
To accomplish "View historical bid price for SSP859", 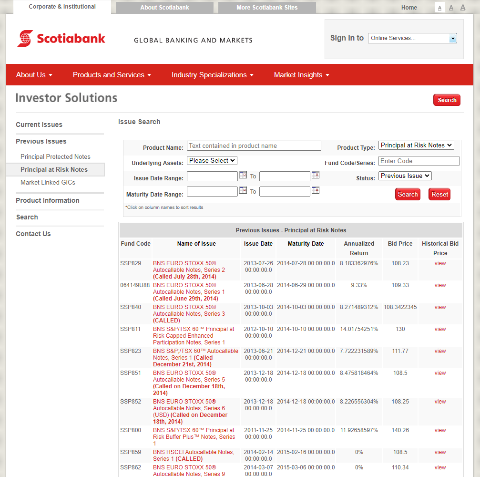I will click(x=440, y=452).
